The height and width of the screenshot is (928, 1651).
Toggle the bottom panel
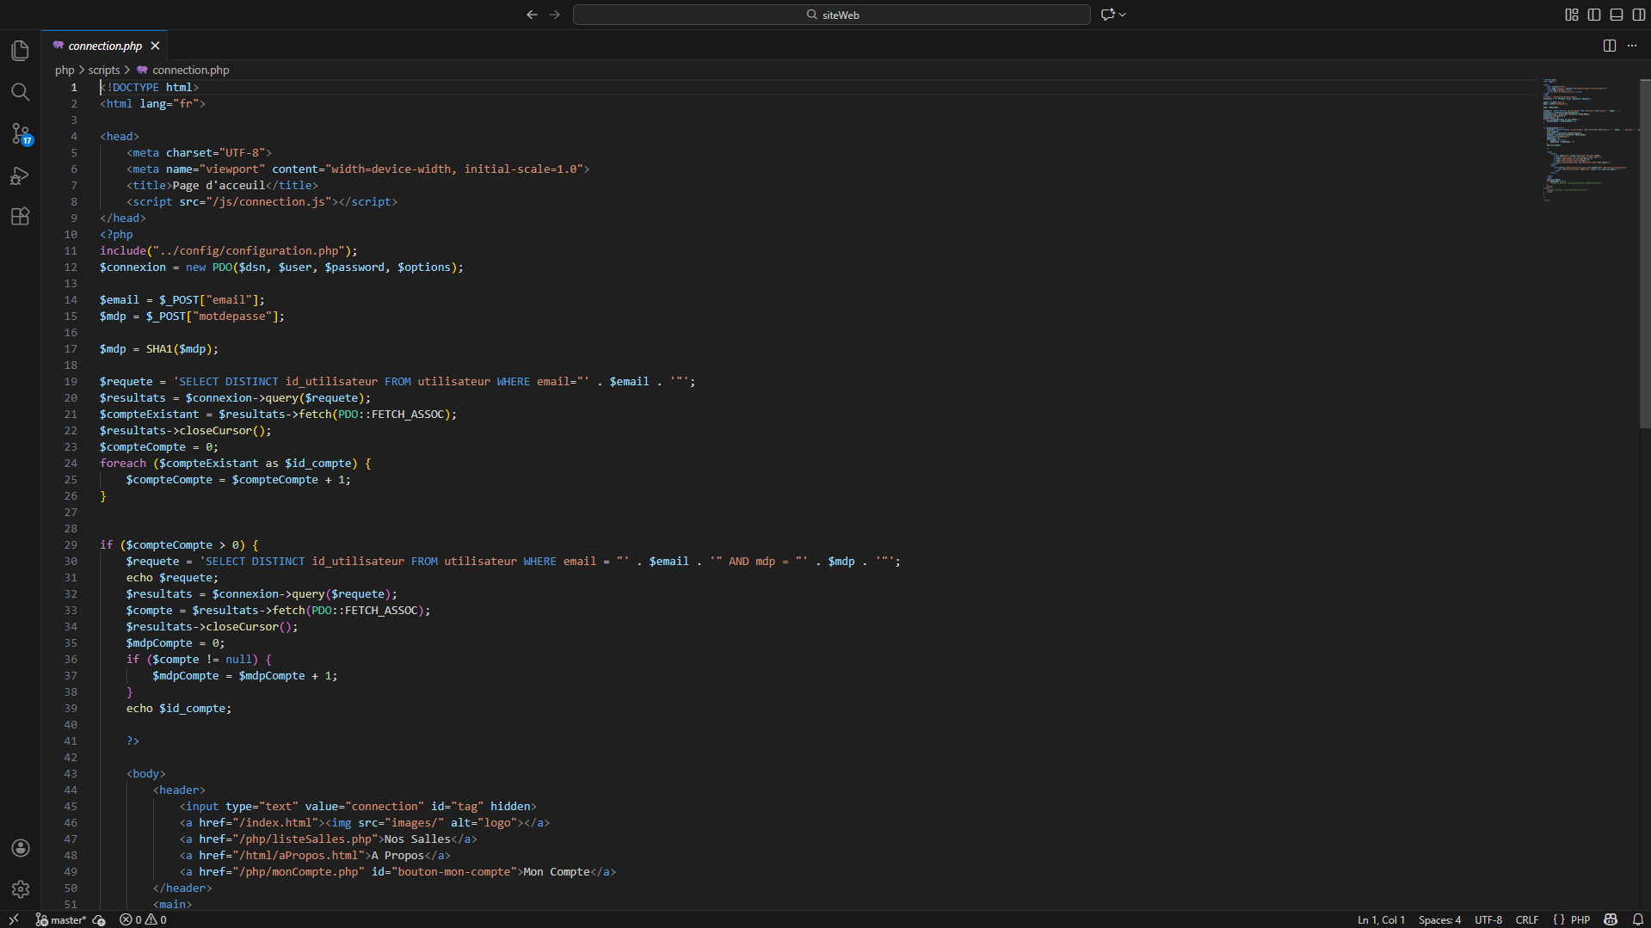pos(1617,15)
